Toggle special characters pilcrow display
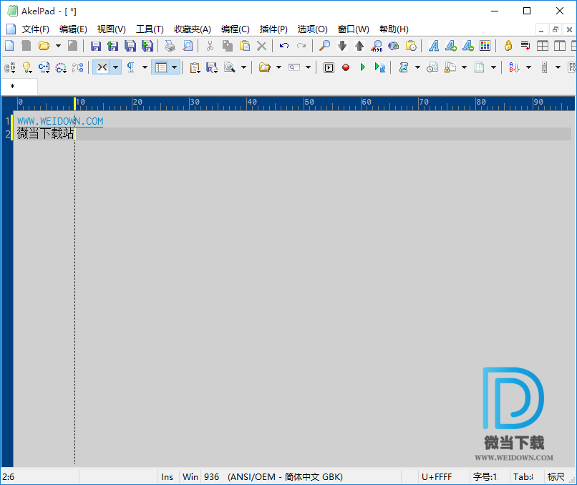 pos(130,67)
